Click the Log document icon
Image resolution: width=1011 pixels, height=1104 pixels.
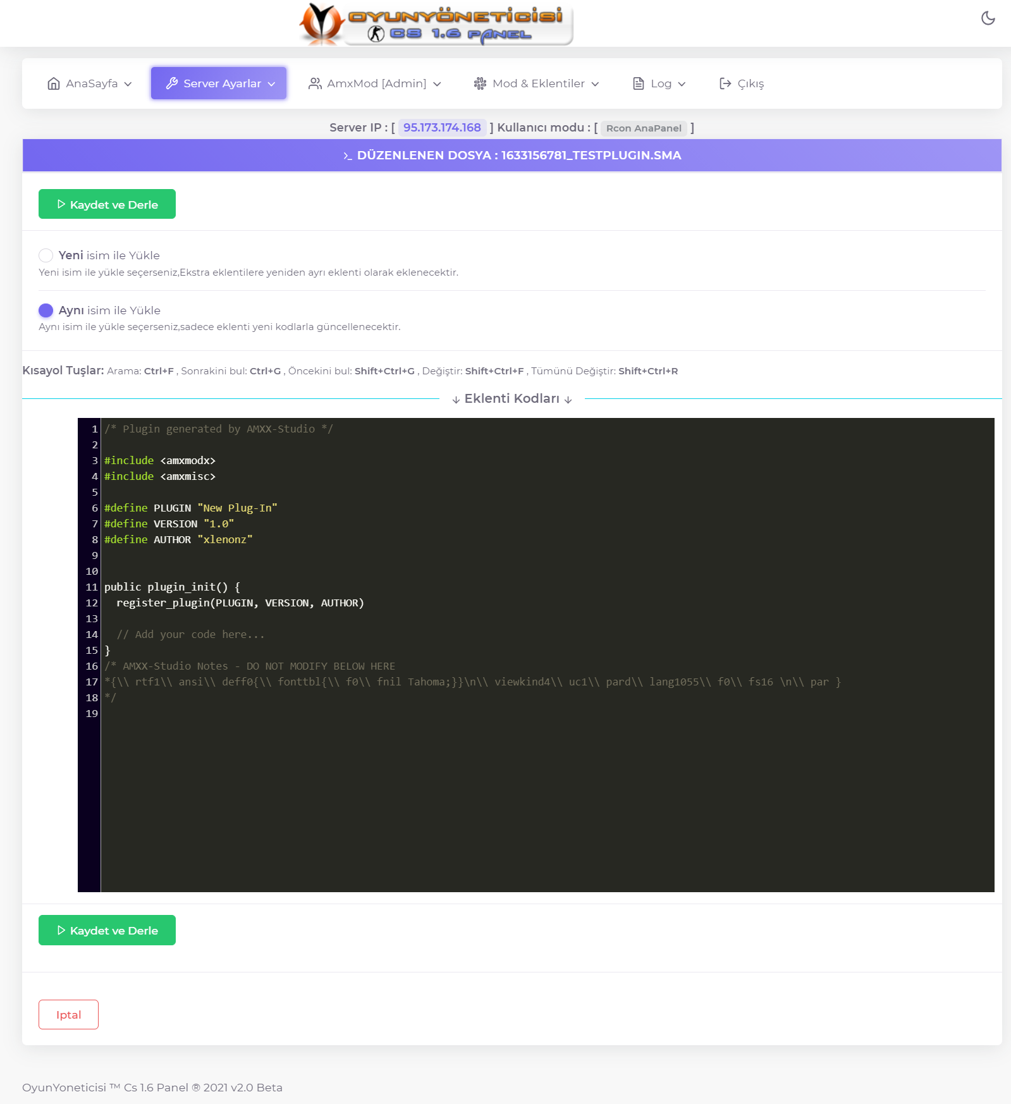[x=639, y=83]
